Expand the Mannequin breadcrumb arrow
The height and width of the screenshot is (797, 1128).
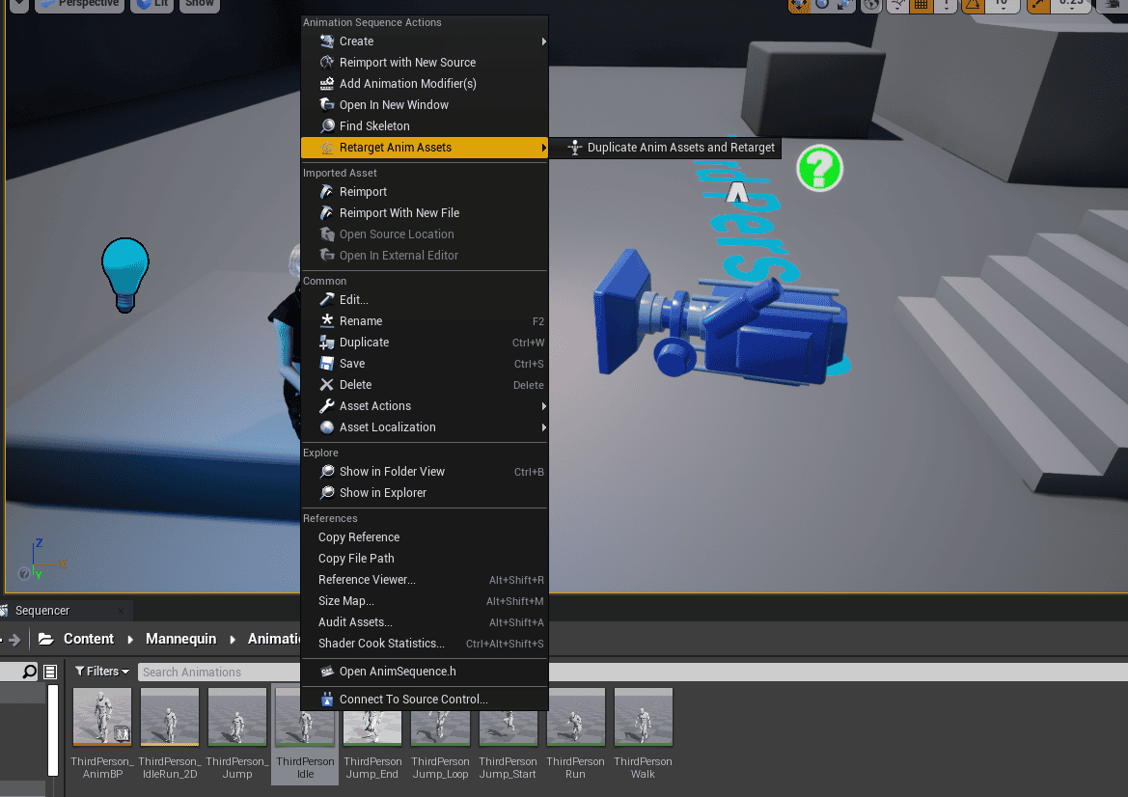pyautogui.click(x=233, y=639)
